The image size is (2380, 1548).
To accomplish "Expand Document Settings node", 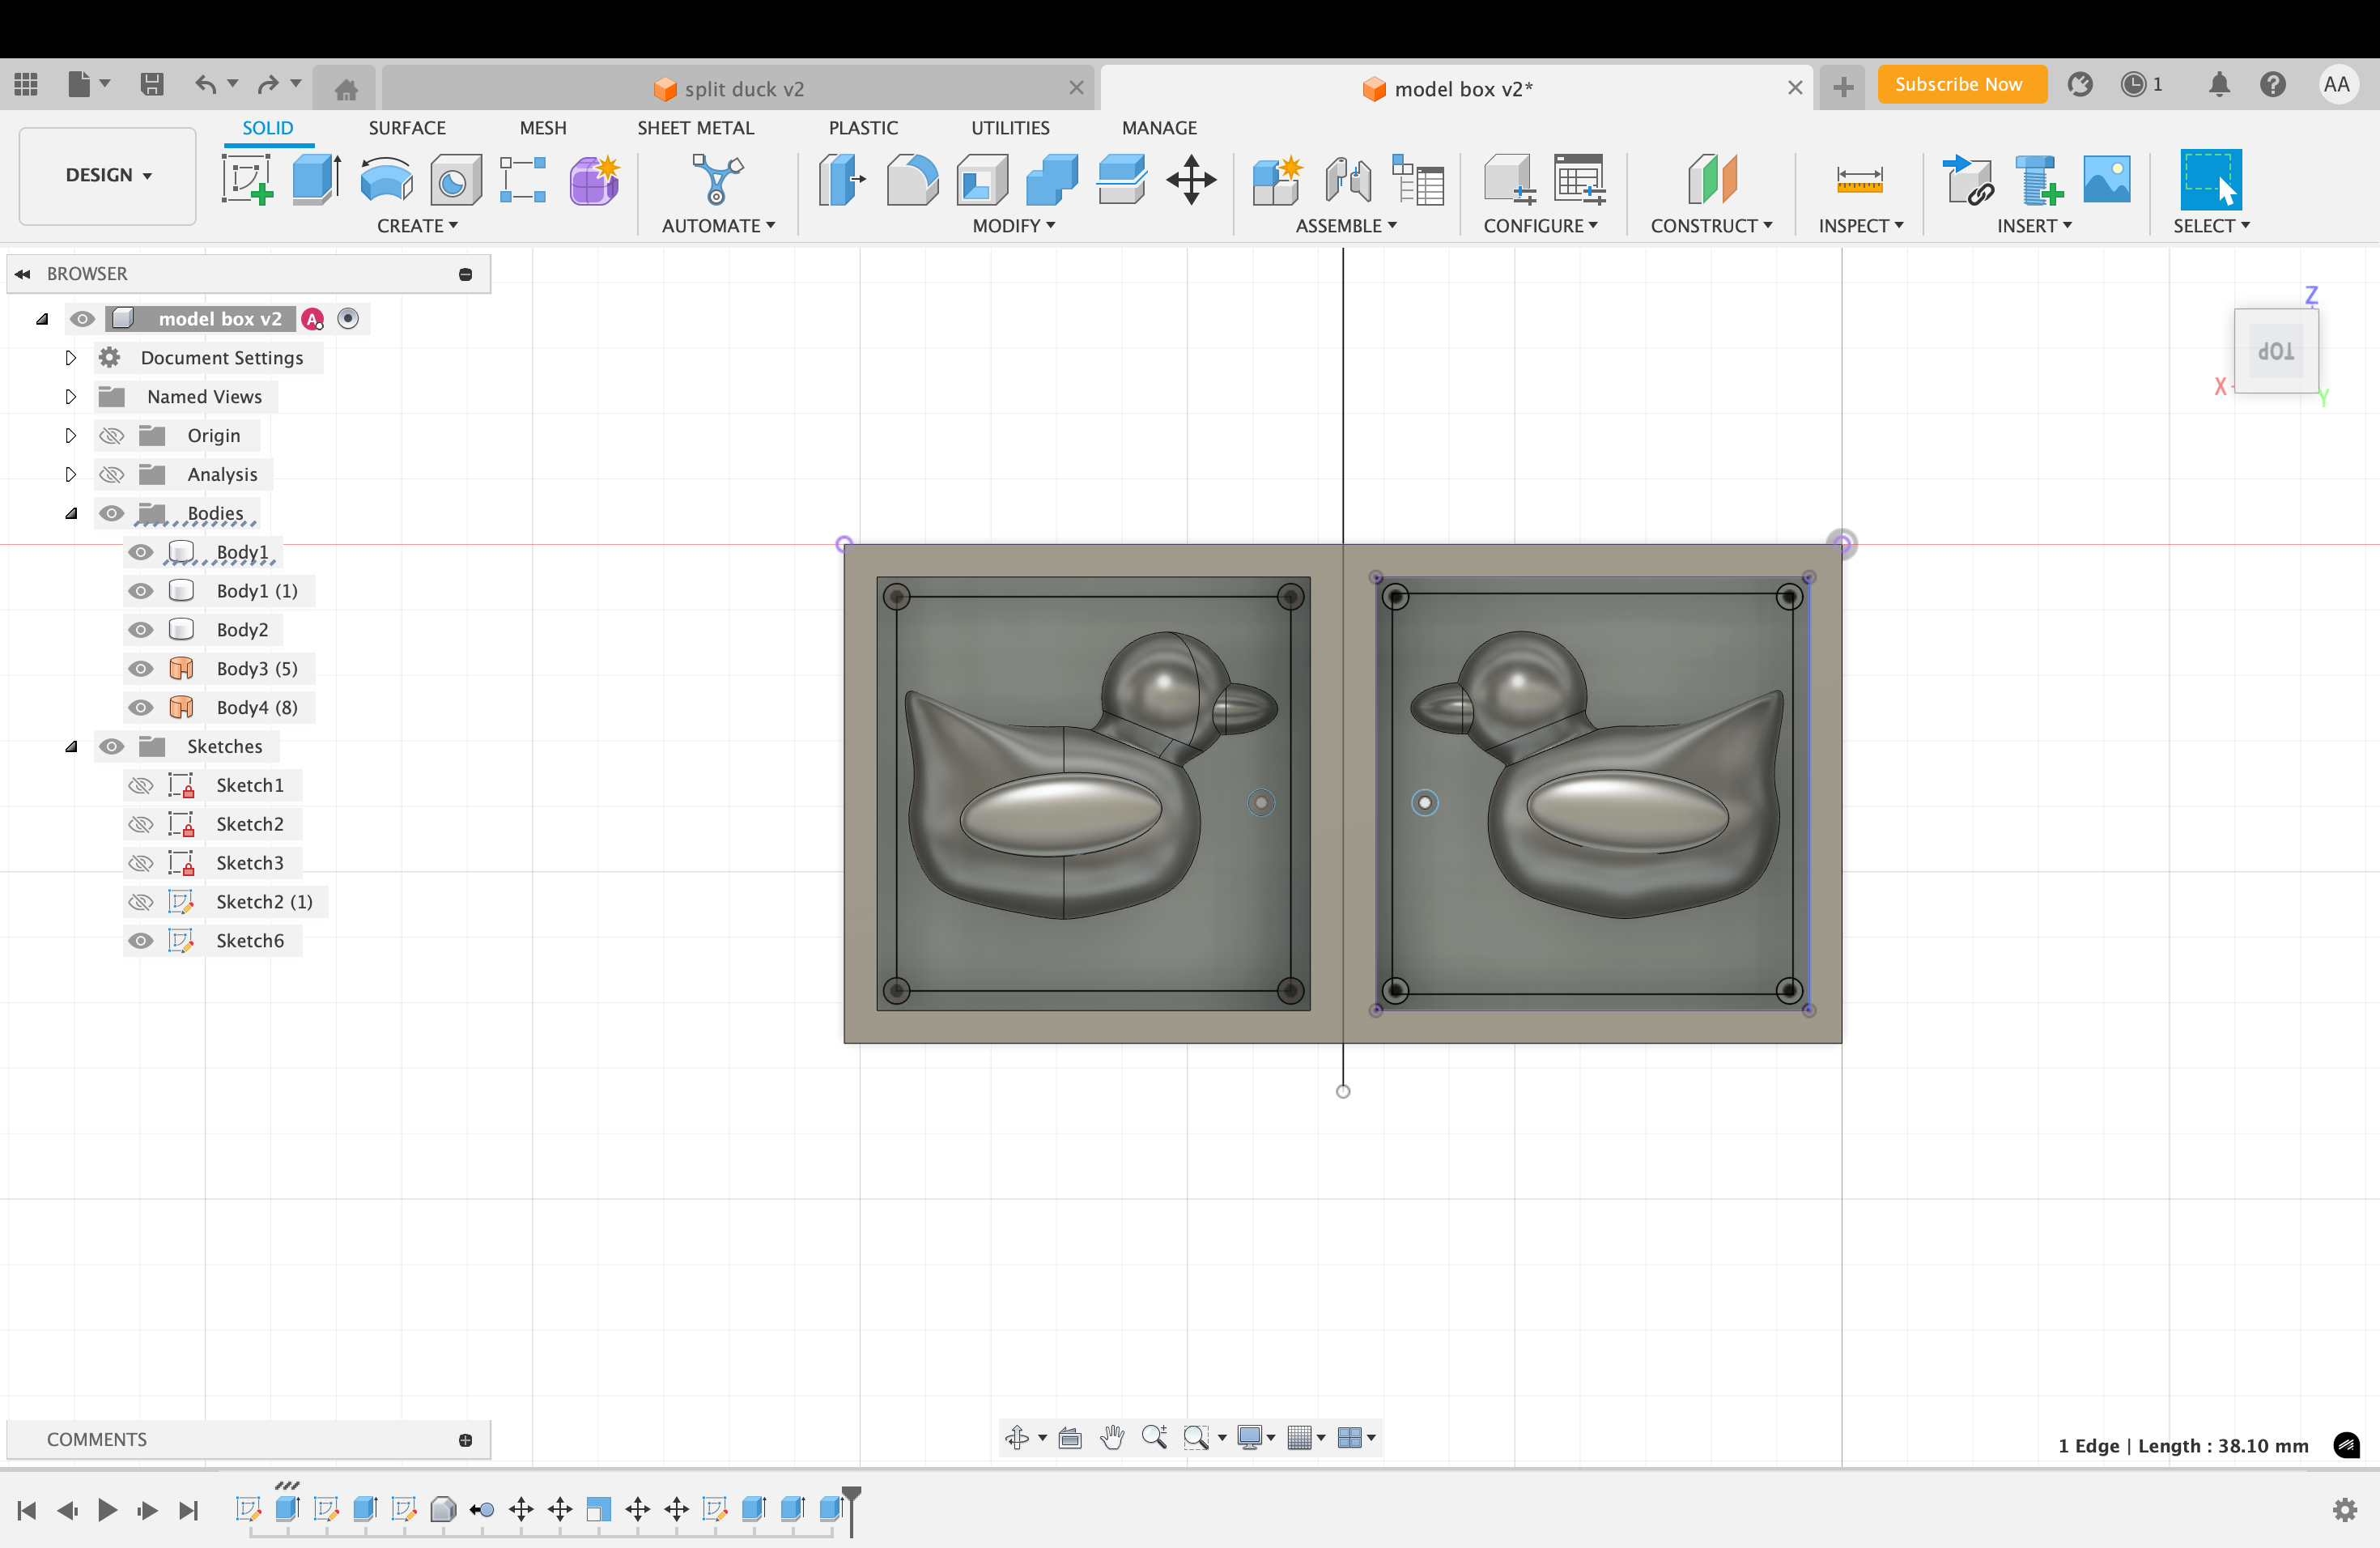I will tap(70, 358).
